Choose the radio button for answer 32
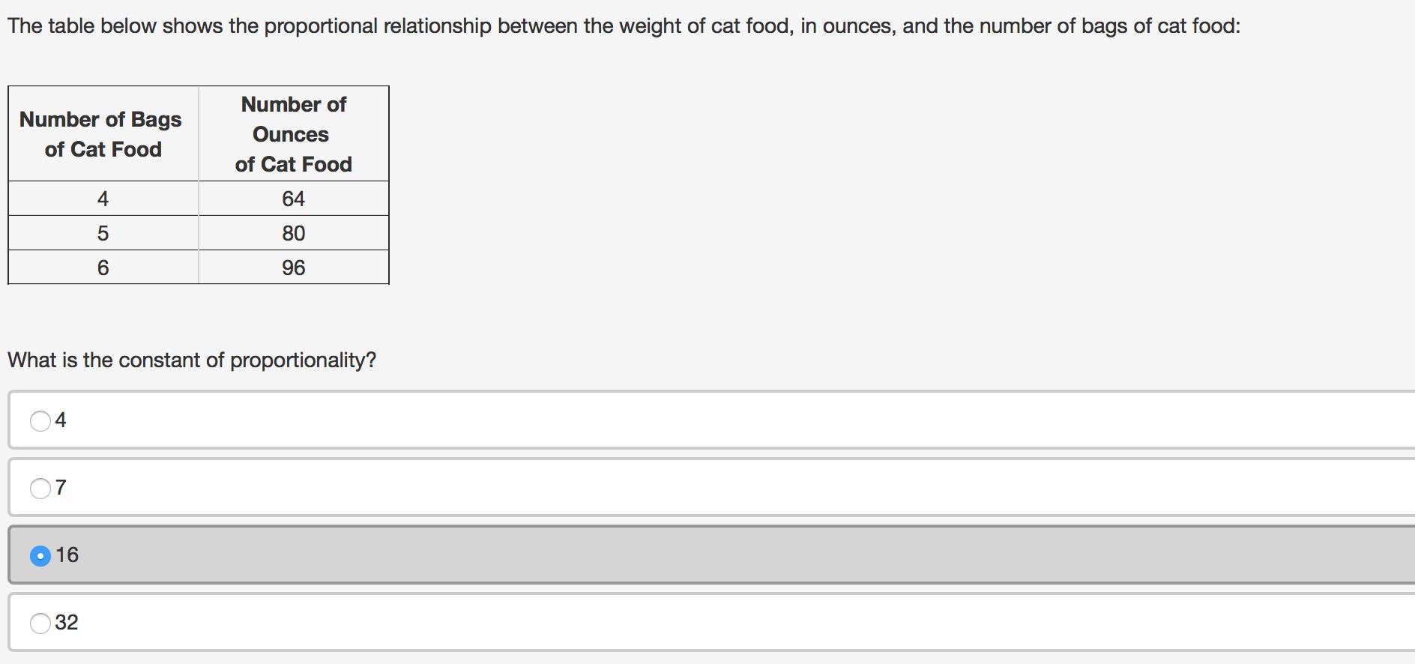 [40, 623]
